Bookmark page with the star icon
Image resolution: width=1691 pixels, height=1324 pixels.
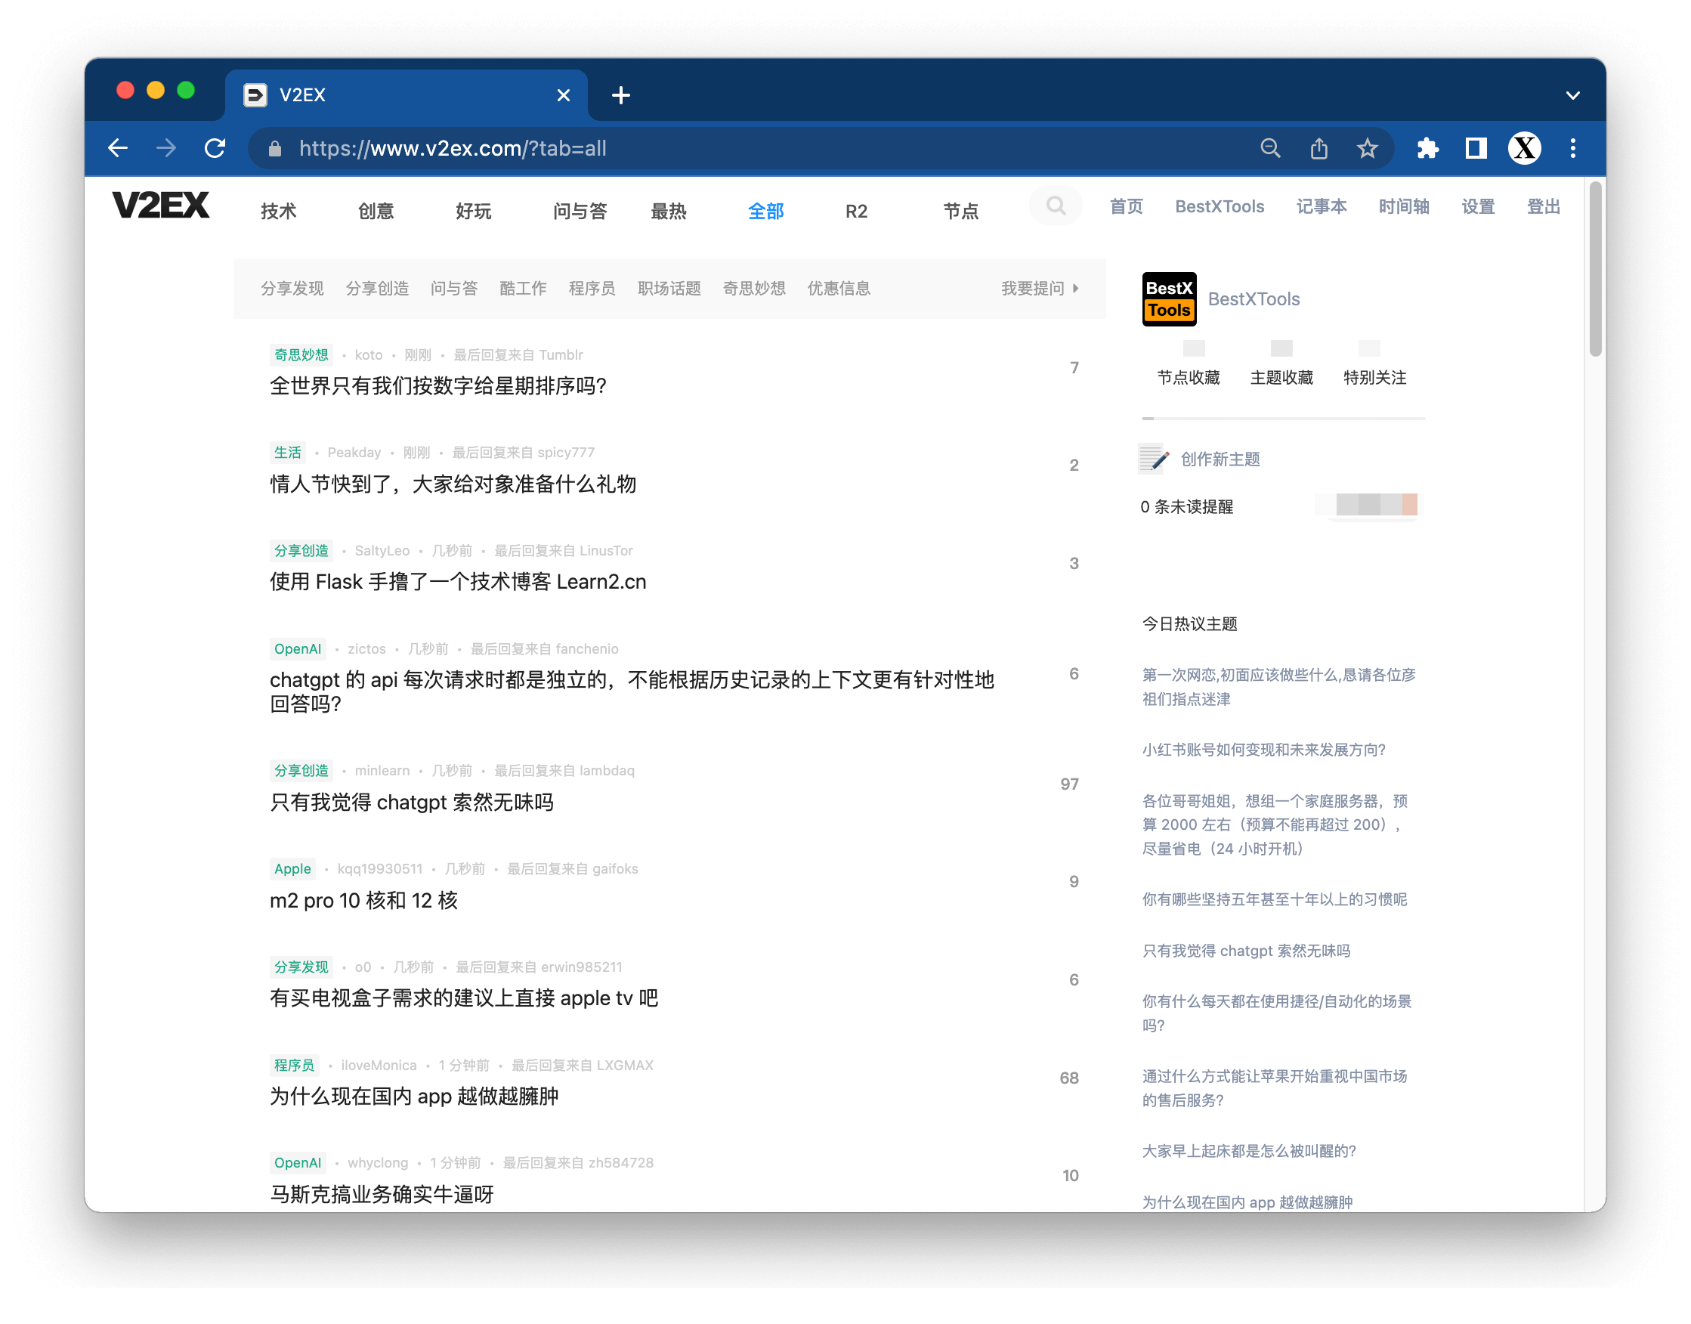(x=1367, y=148)
